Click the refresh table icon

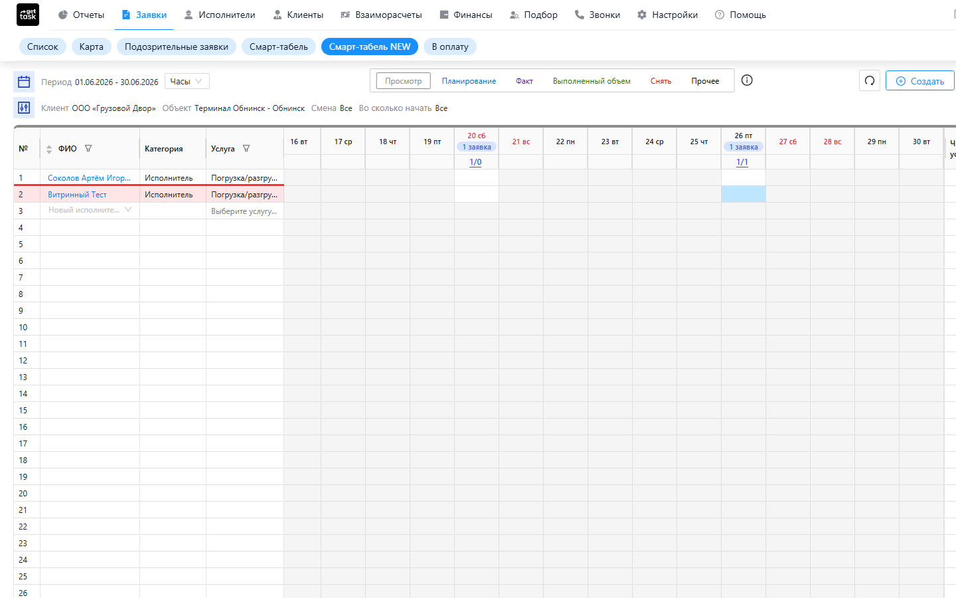click(870, 81)
